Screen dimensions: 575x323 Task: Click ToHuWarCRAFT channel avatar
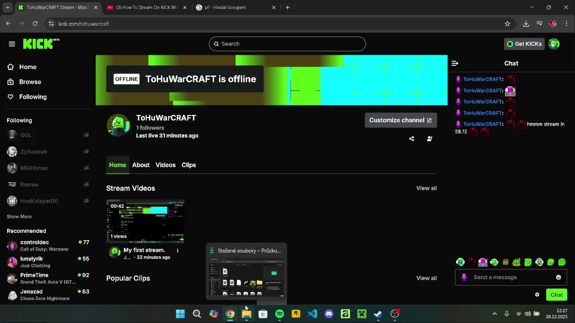point(118,125)
